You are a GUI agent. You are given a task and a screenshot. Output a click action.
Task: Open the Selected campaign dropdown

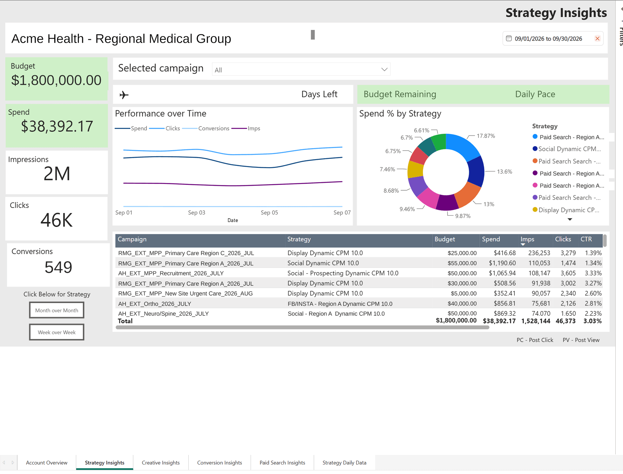[x=301, y=70]
